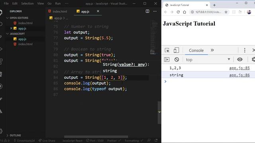
Task: Close the JavaScript Tutorial browser tab
Action: [207, 5]
